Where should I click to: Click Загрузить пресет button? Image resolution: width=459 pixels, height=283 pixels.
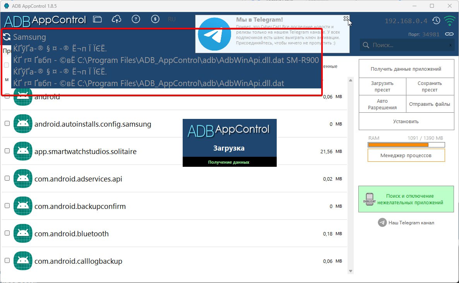point(382,86)
